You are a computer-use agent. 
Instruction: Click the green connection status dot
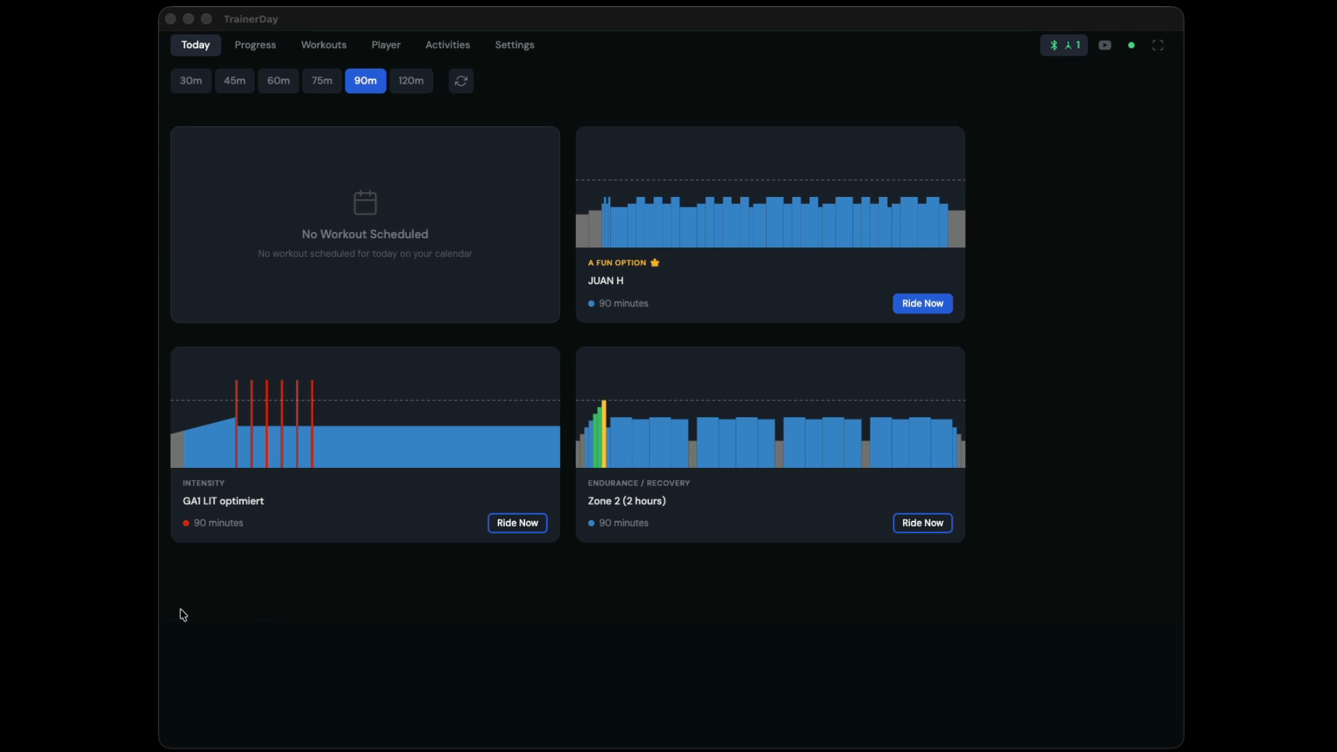1131,45
